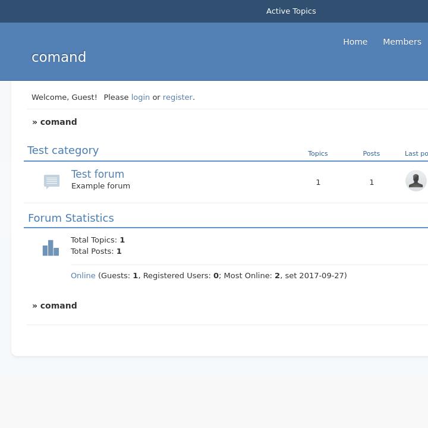Open the Test category heading
This screenshot has height=428, width=428.
coord(63,150)
